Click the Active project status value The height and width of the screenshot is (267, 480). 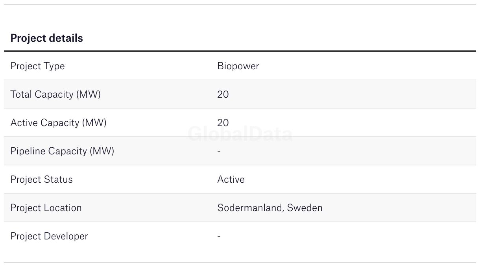point(231,180)
